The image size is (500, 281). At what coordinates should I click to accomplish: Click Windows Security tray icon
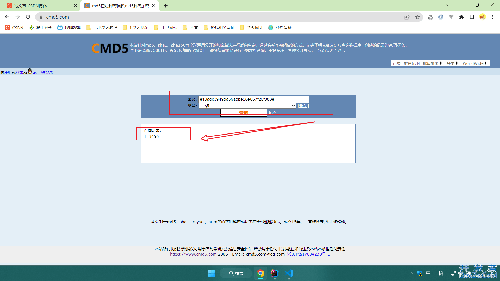pyautogui.click(x=419, y=273)
